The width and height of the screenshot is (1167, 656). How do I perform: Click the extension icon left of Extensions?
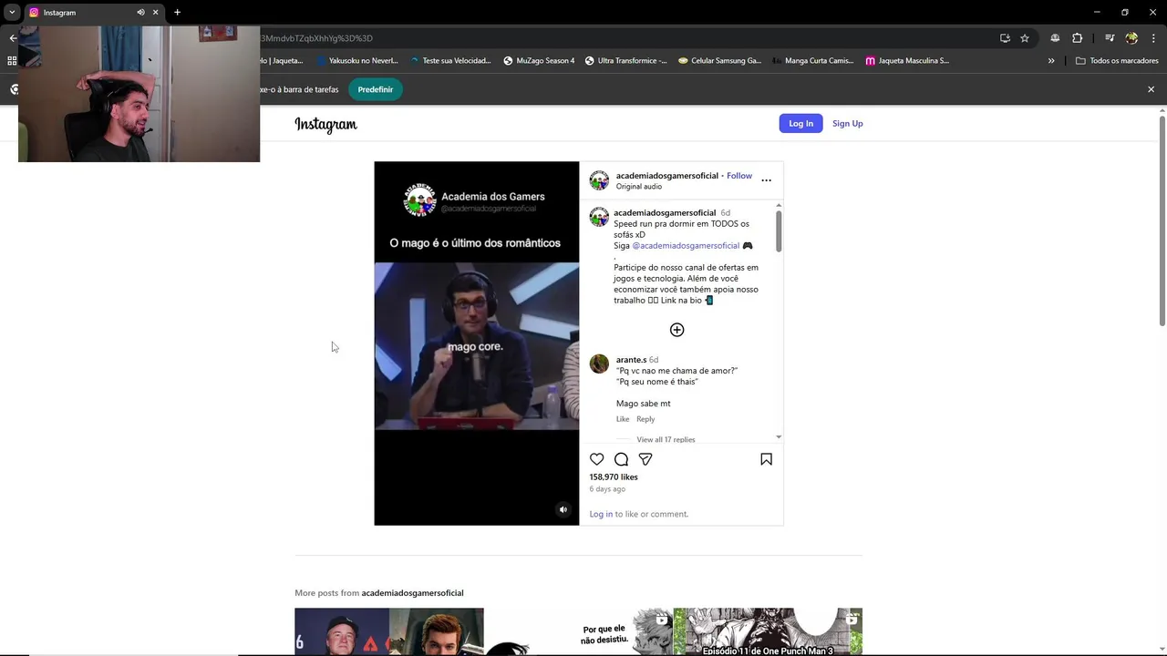(1055, 38)
